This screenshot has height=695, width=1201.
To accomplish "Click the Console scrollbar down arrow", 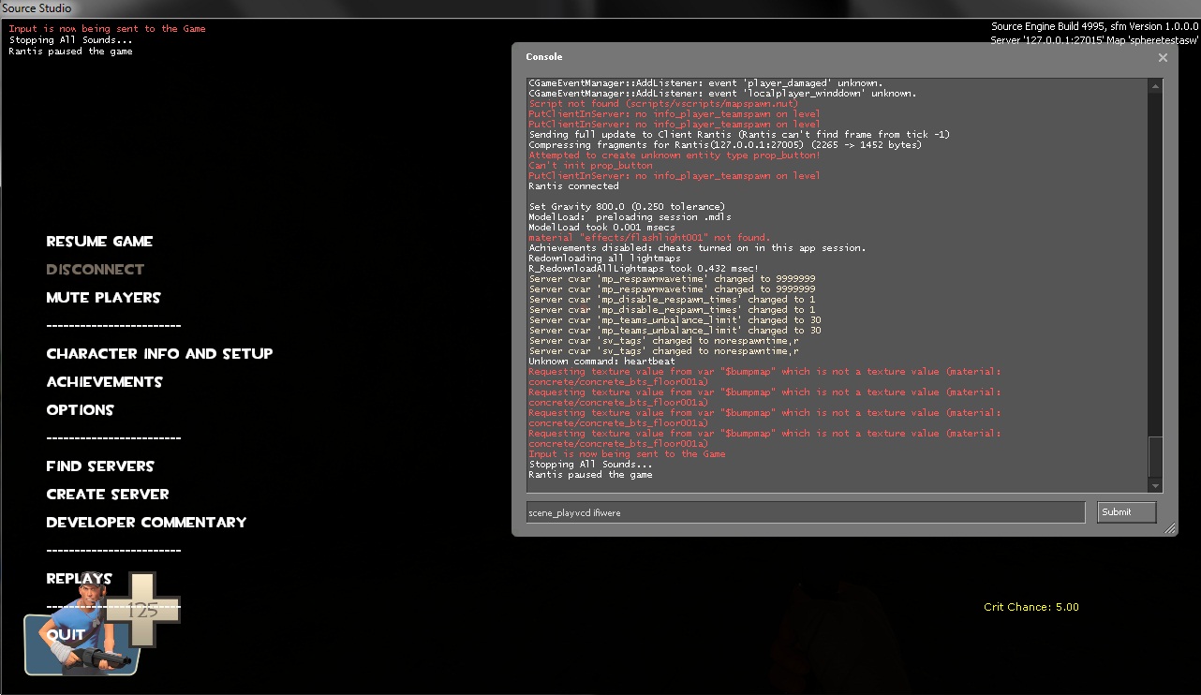I will (1156, 485).
